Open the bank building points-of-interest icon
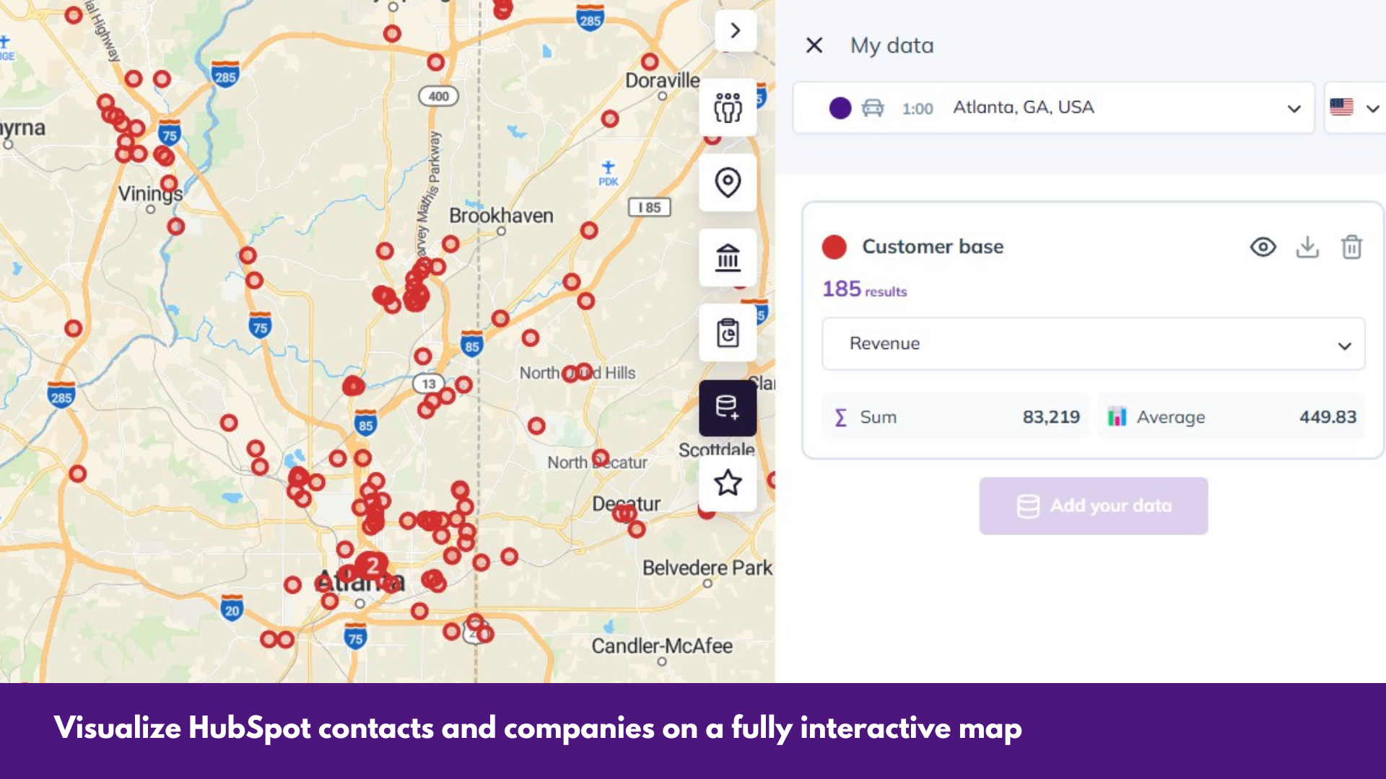This screenshot has height=779, width=1386. [x=728, y=258]
